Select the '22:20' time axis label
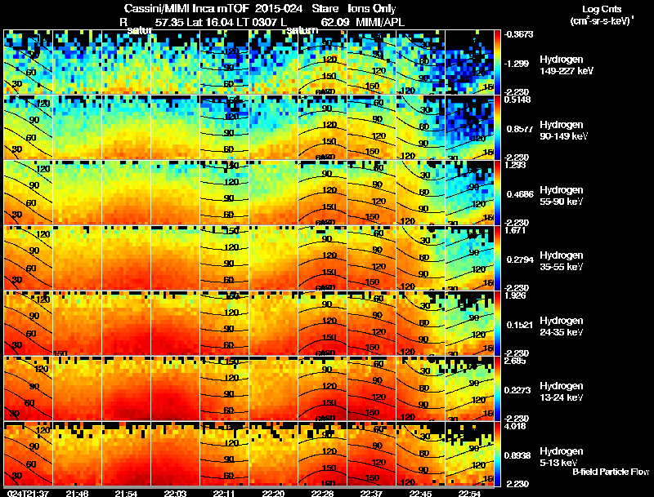Image resolution: width=654 pixels, height=497 pixels. pyautogui.click(x=273, y=493)
